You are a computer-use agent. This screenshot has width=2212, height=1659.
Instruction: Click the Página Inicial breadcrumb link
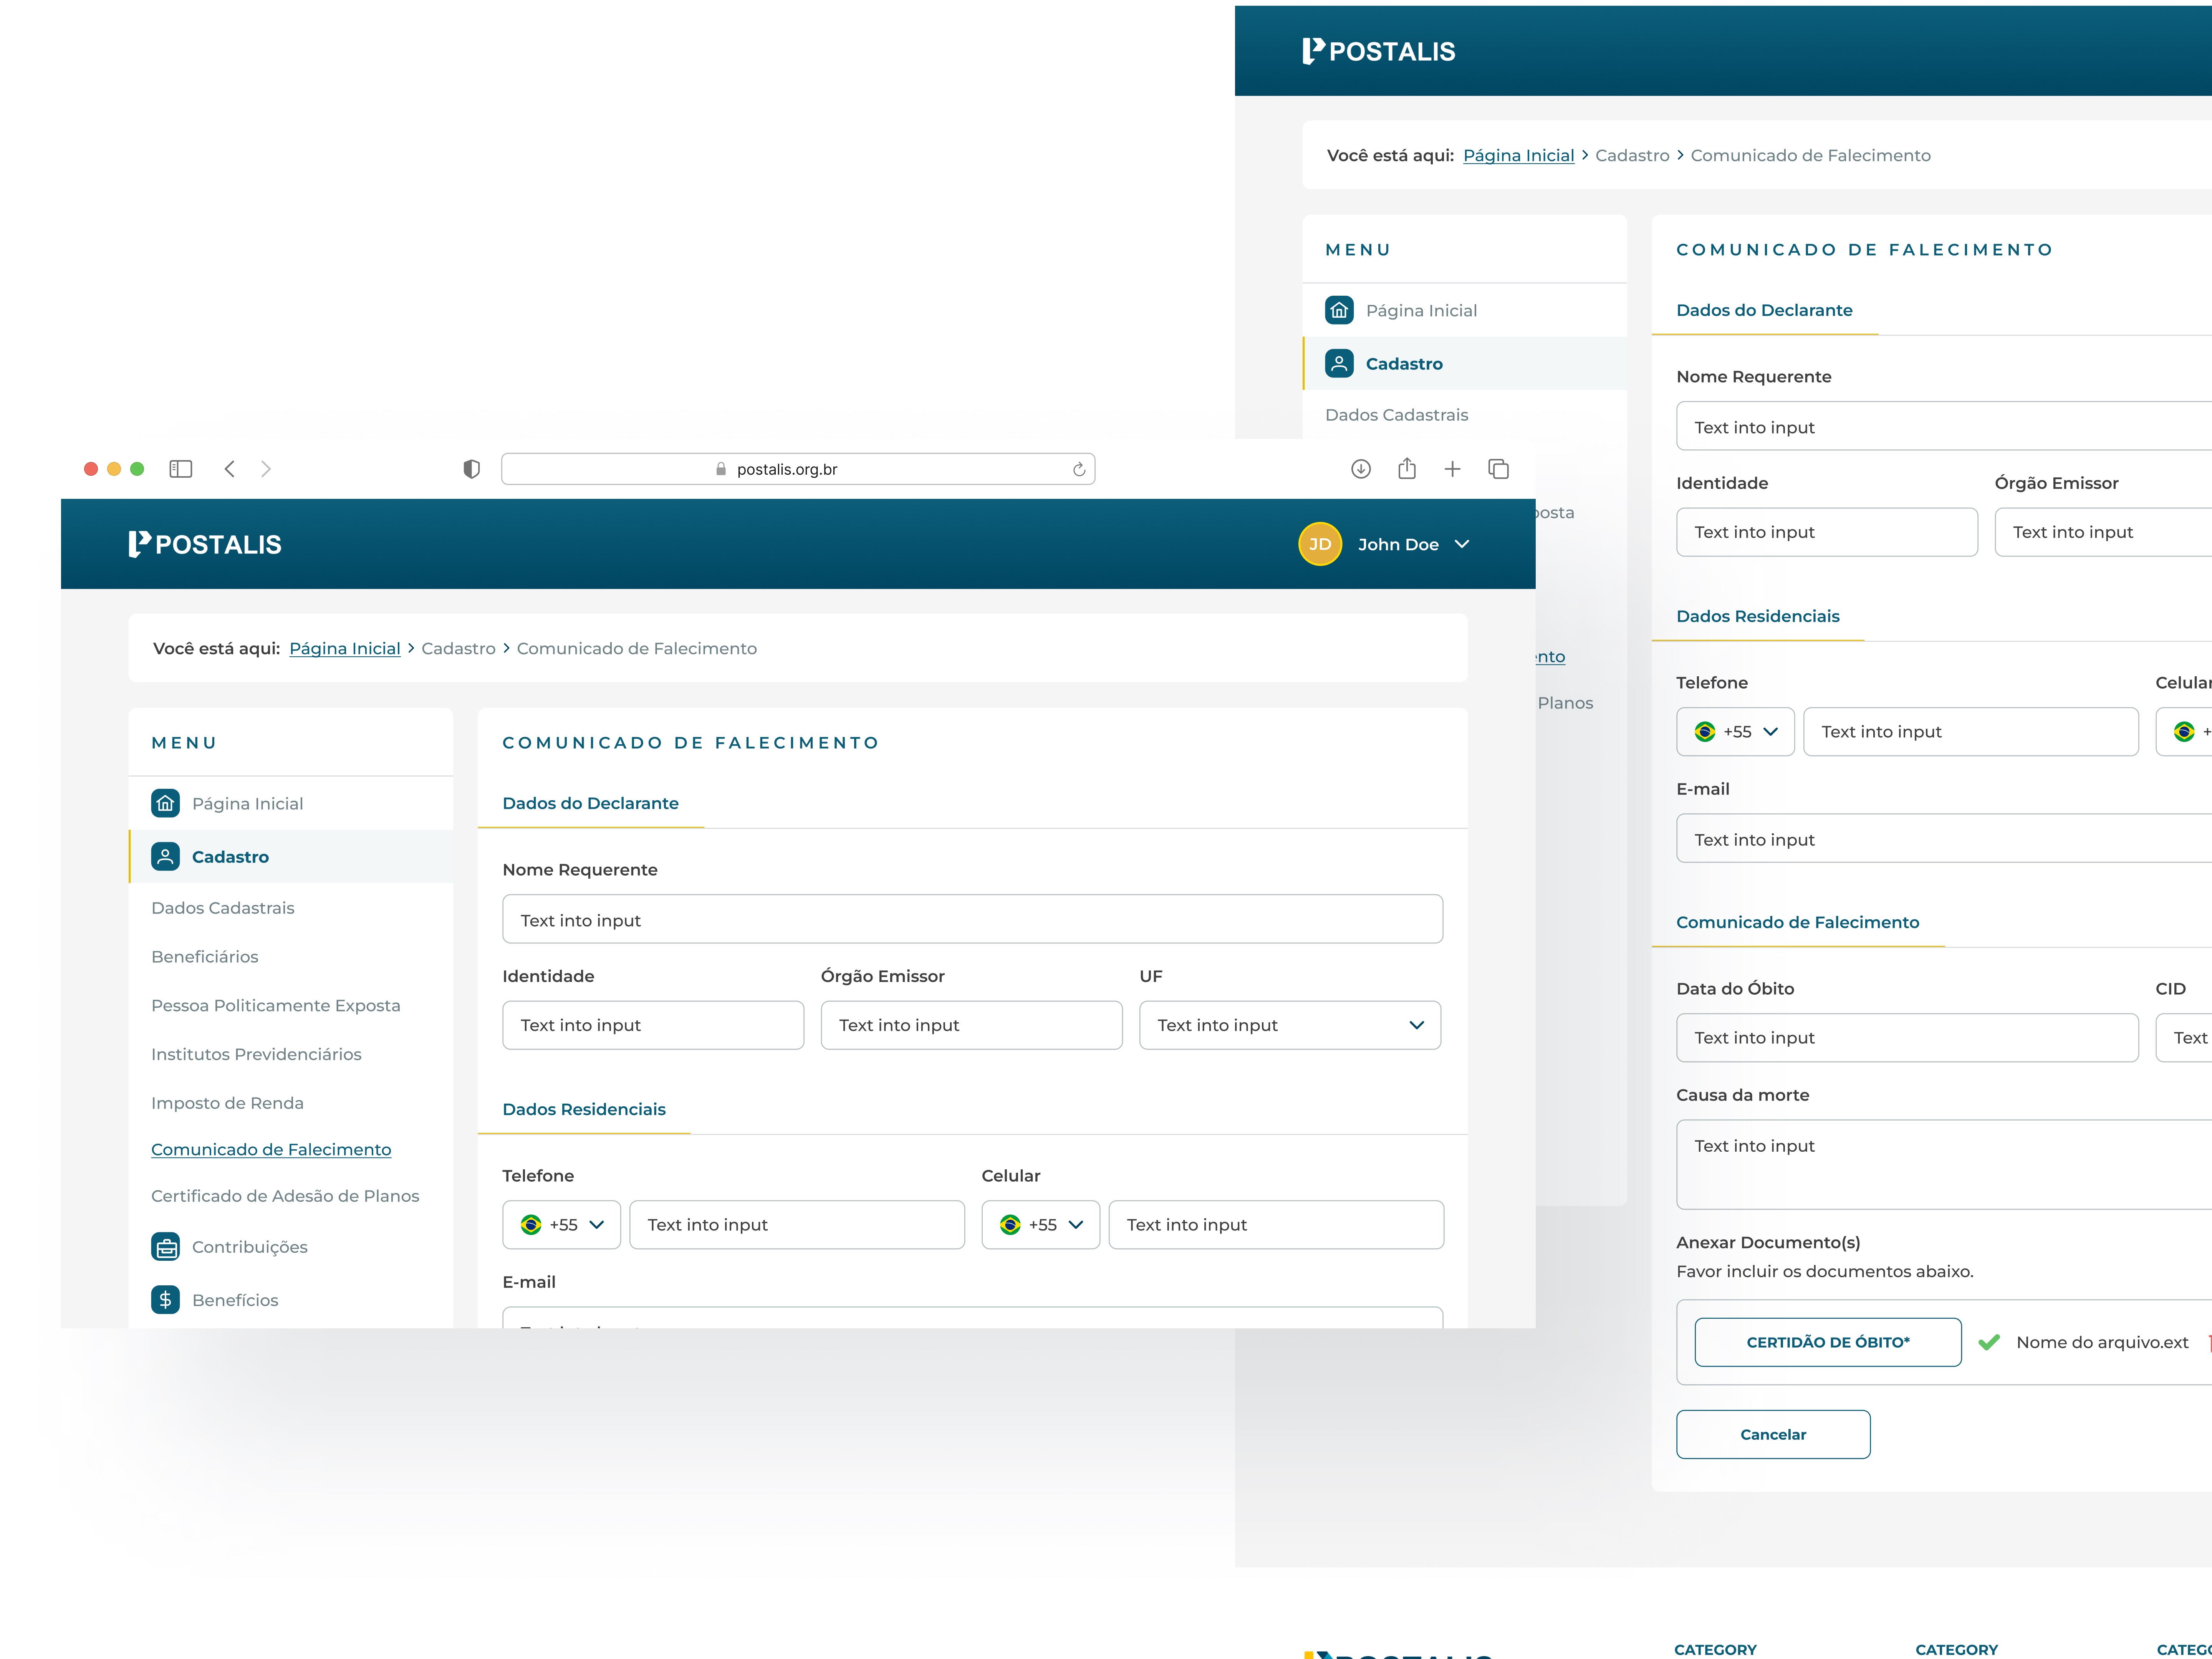pyautogui.click(x=344, y=648)
